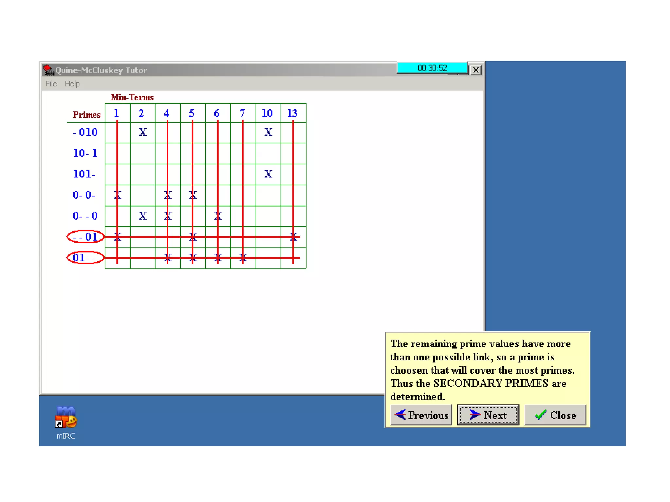Click the X in row 0- - 0, column 6
670x502 pixels.
(218, 216)
